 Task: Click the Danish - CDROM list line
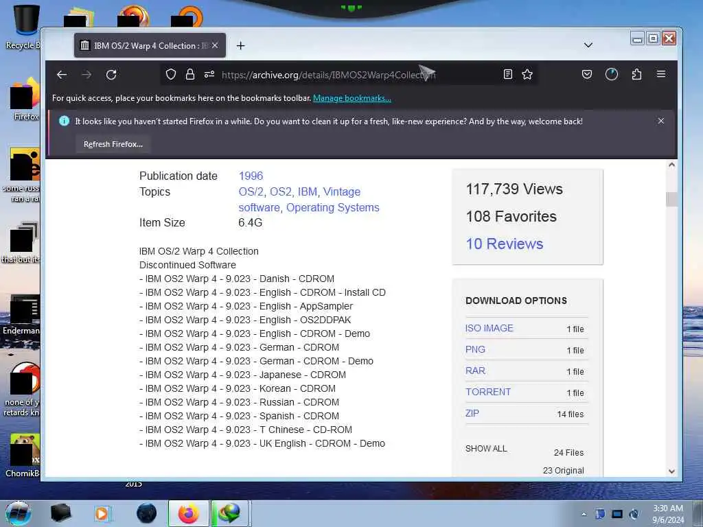(x=237, y=279)
